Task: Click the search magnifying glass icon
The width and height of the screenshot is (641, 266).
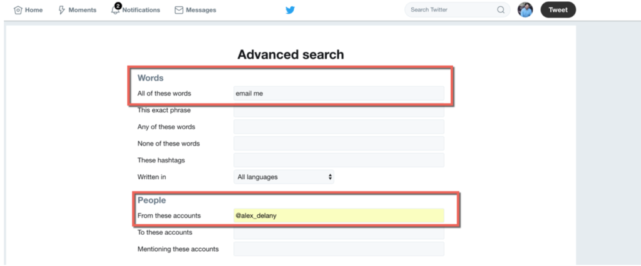Action: [501, 10]
